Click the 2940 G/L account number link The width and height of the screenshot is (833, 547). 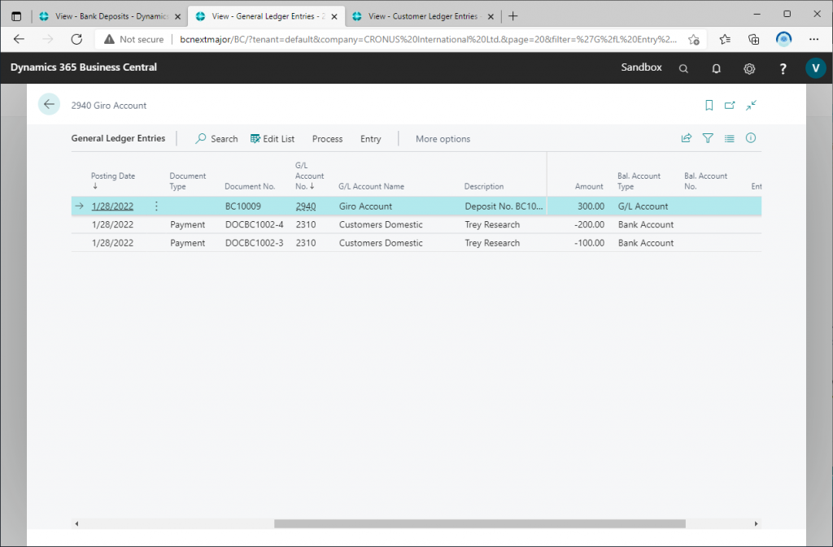pos(306,206)
